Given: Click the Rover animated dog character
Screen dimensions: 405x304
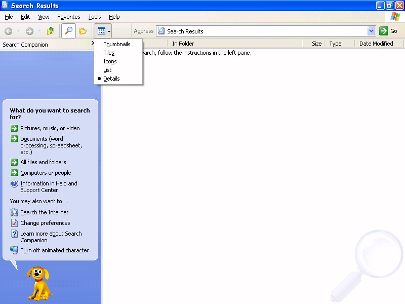Looking at the screenshot, I should click(38, 284).
